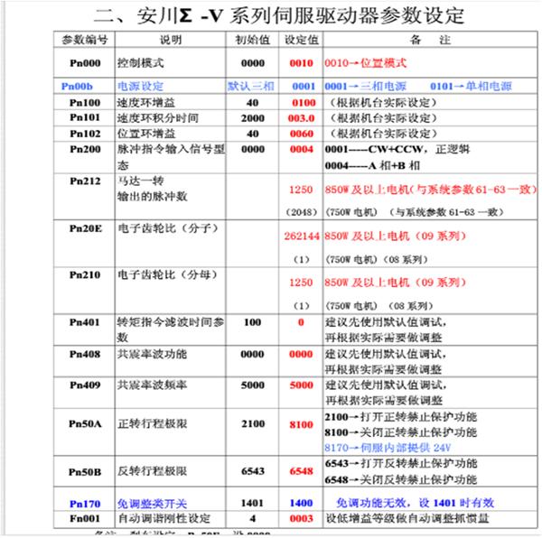Click parameter cell Pn200

point(85,149)
